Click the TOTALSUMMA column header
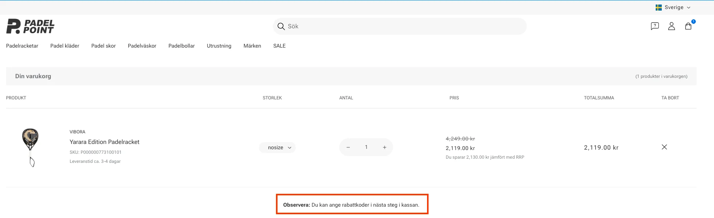This screenshot has width=714, height=218. [x=599, y=98]
